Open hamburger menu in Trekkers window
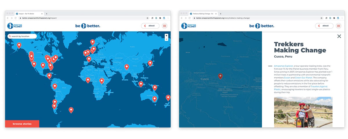This screenshot has width=348, height=139. pyautogui.click(x=339, y=26)
